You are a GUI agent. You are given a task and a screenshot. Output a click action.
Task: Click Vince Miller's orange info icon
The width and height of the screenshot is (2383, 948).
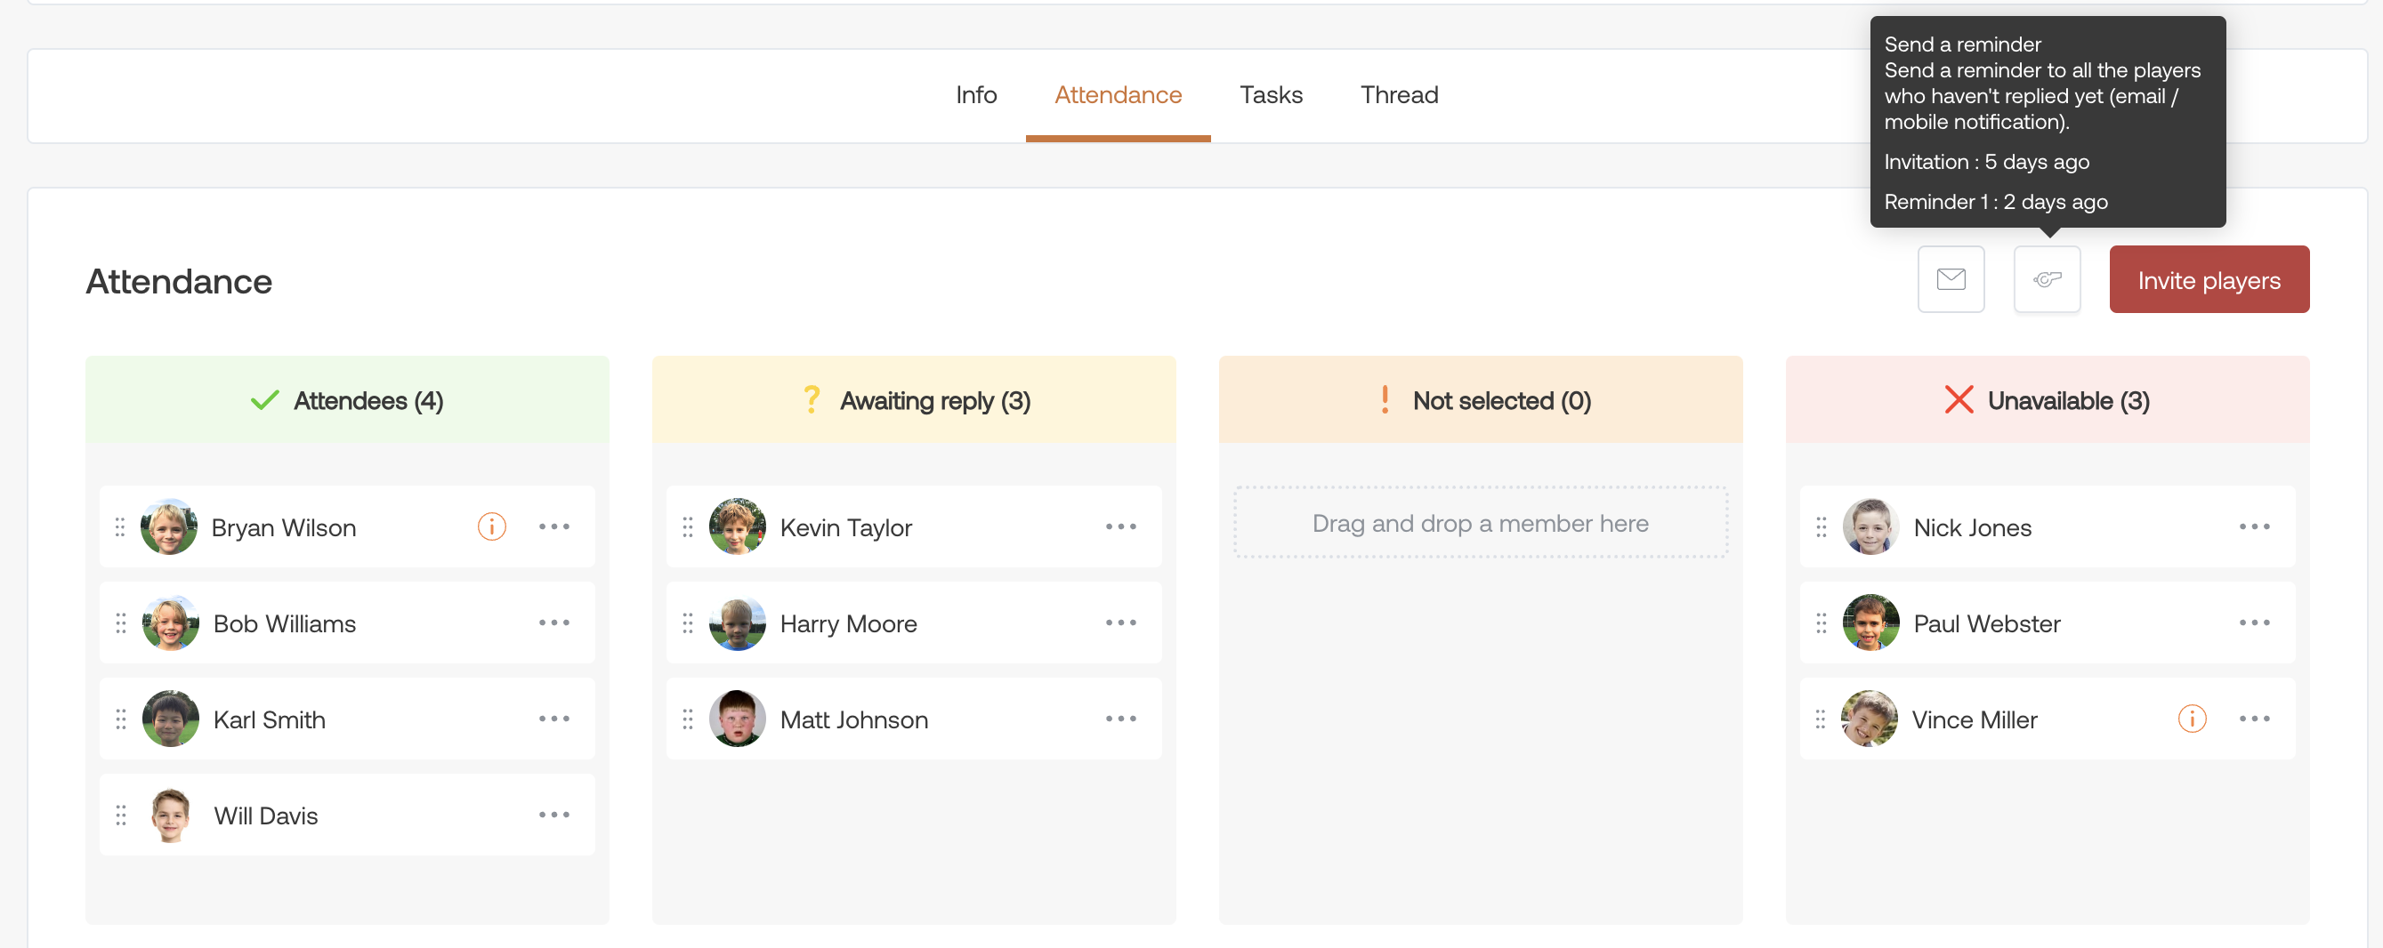pyautogui.click(x=2192, y=719)
